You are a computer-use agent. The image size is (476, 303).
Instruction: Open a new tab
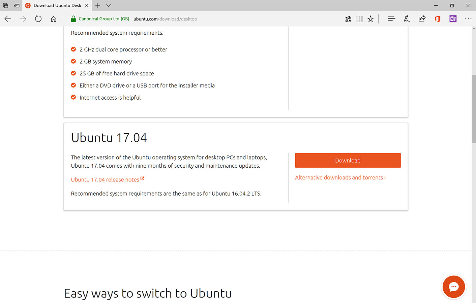point(97,5)
